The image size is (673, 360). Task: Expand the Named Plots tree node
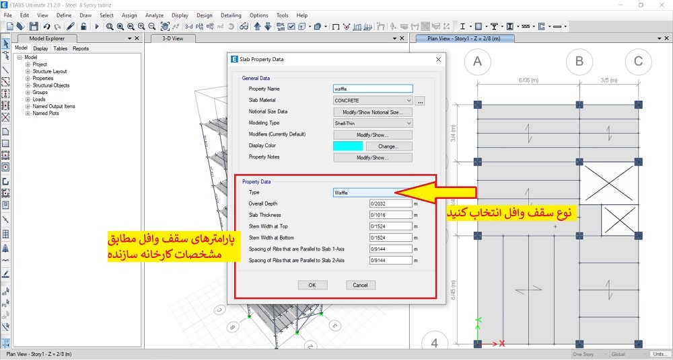click(x=28, y=114)
